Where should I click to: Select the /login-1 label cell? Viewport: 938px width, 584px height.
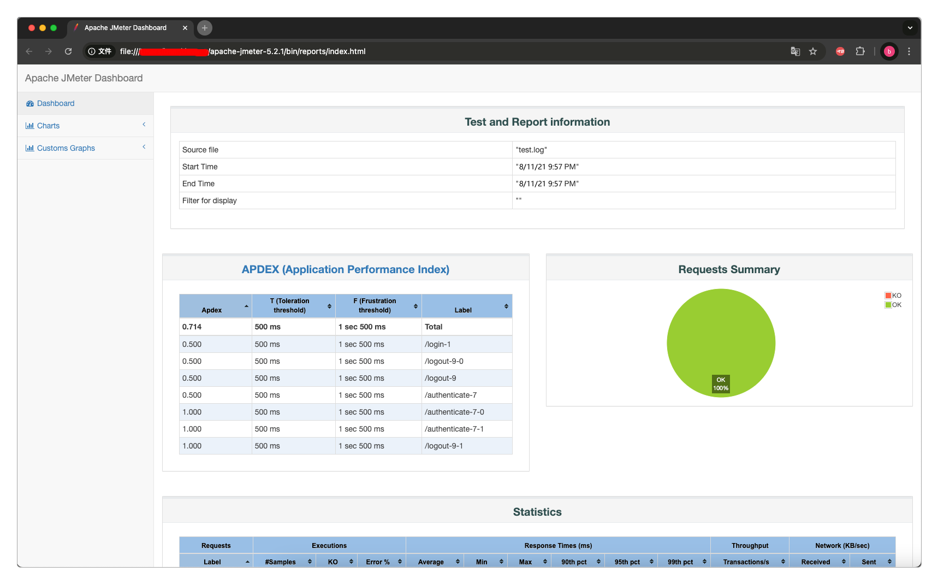pos(467,344)
